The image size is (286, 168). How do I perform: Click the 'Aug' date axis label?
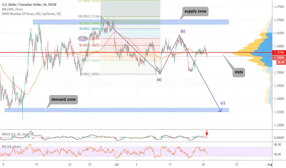pyautogui.click(x=270, y=165)
